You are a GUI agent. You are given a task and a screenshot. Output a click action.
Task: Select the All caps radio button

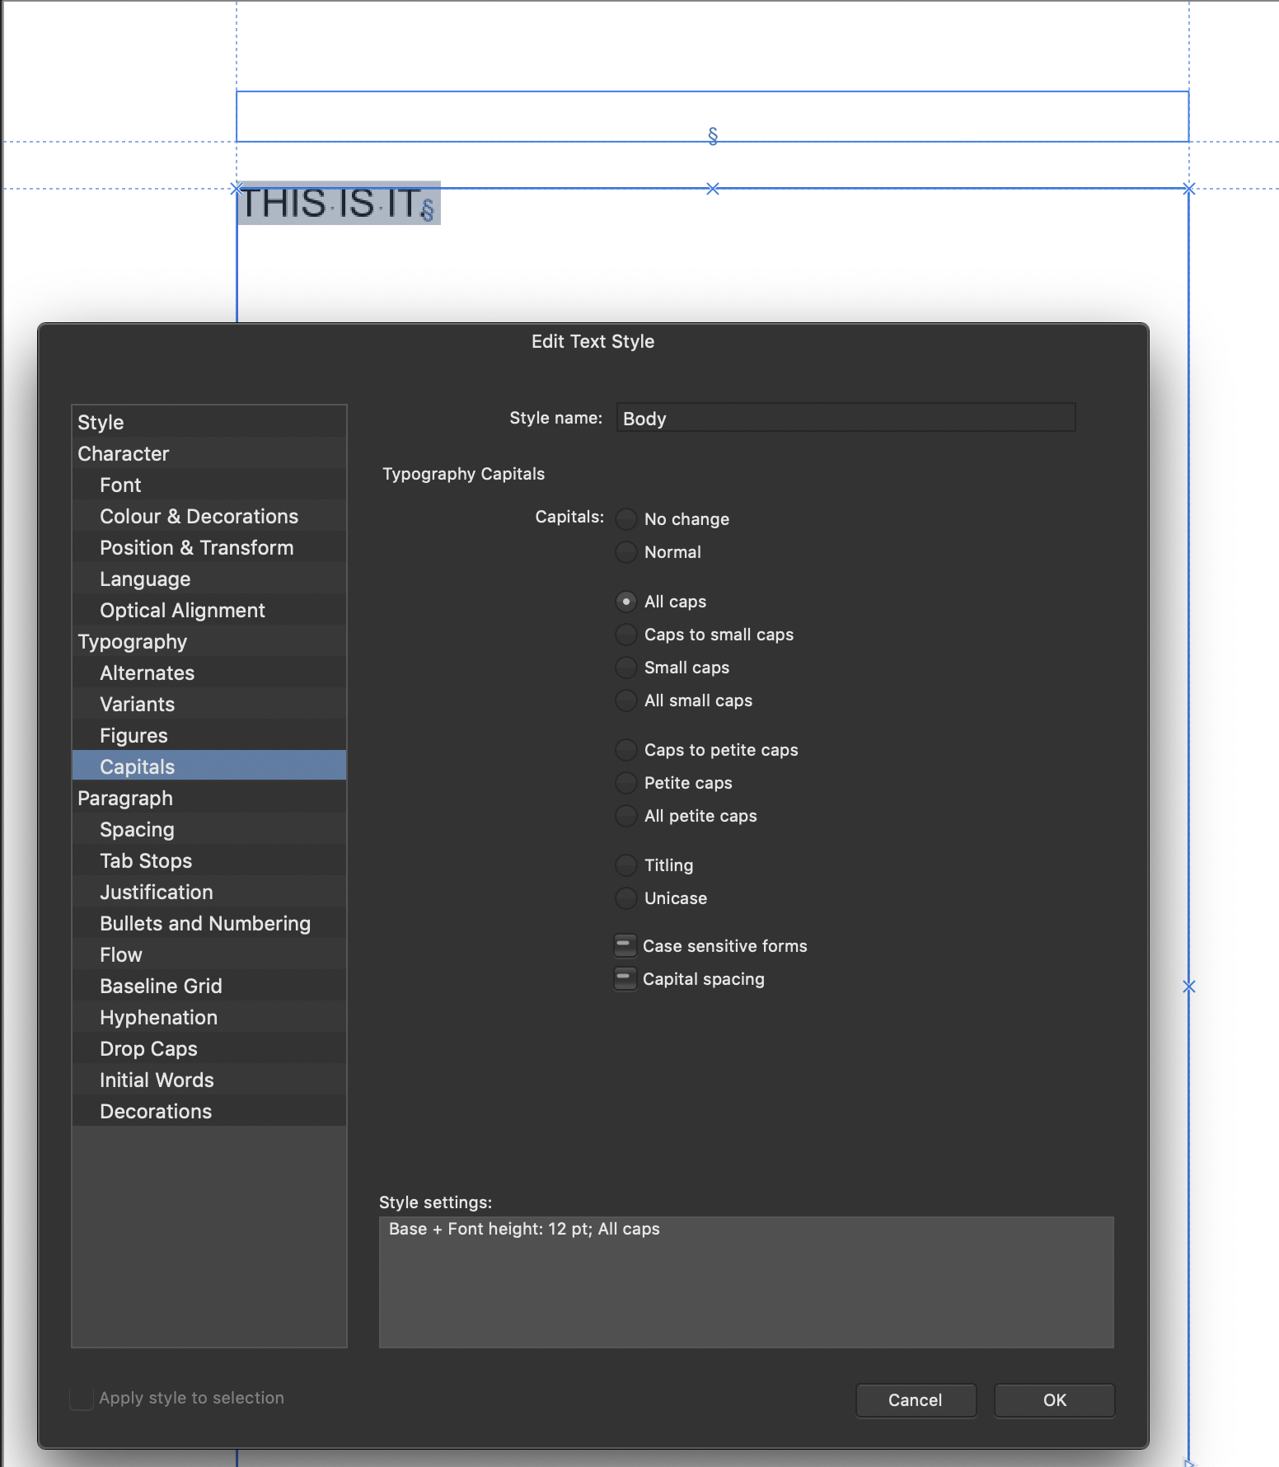[626, 602]
